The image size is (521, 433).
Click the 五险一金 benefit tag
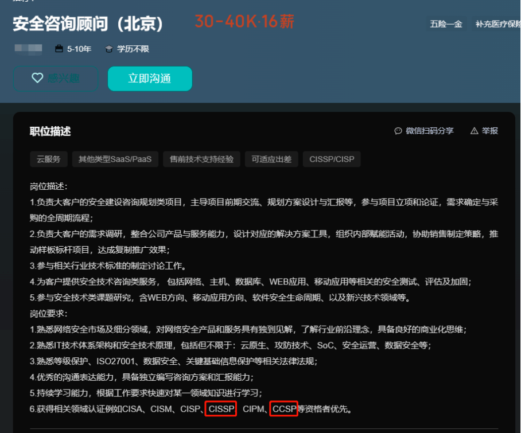(446, 24)
